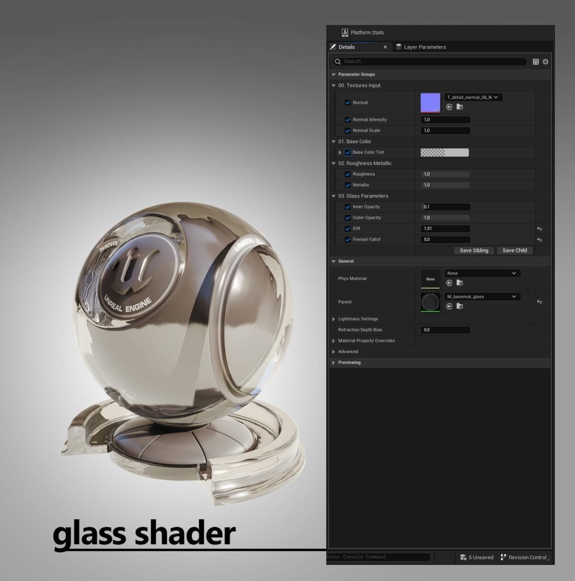Expand the Base Color Tint channels
The height and width of the screenshot is (581, 575).
coord(340,152)
